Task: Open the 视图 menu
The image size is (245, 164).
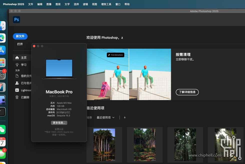Action: point(95,4)
